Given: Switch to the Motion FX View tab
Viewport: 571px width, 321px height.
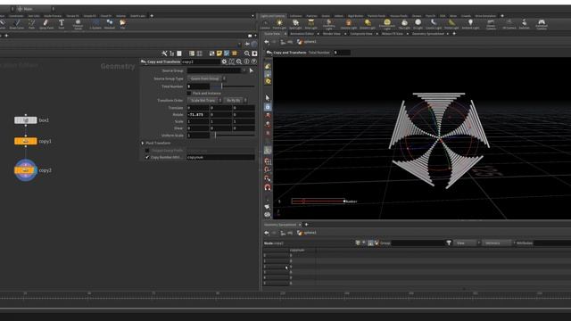Looking at the screenshot, I should [x=393, y=34].
